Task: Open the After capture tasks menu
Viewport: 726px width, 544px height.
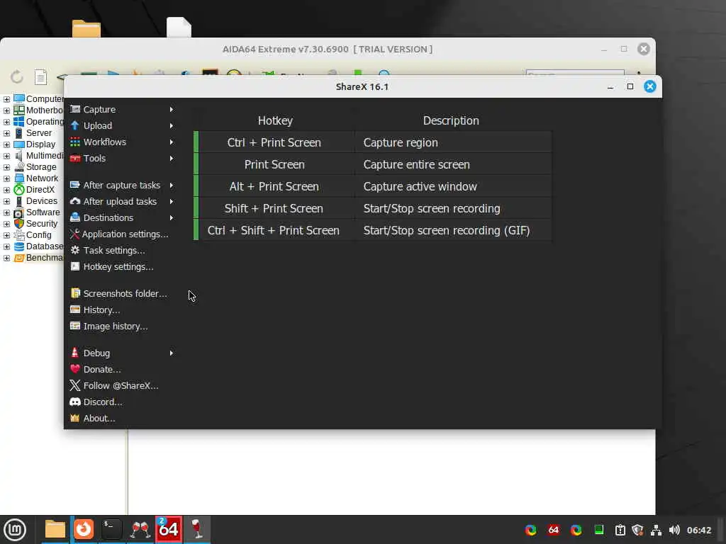Action: (x=122, y=185)
